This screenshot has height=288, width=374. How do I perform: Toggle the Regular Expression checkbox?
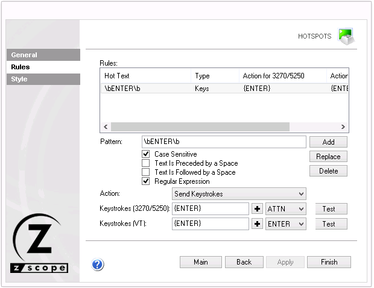(x=146, y=181)
